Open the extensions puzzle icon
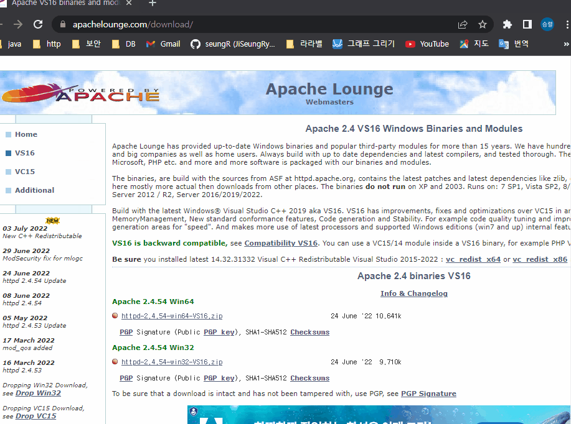Screen dimensions: 571x424 [507, 24]
